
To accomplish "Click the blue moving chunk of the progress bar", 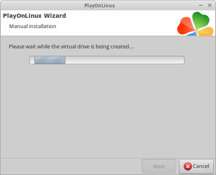I will coord(50,60).
